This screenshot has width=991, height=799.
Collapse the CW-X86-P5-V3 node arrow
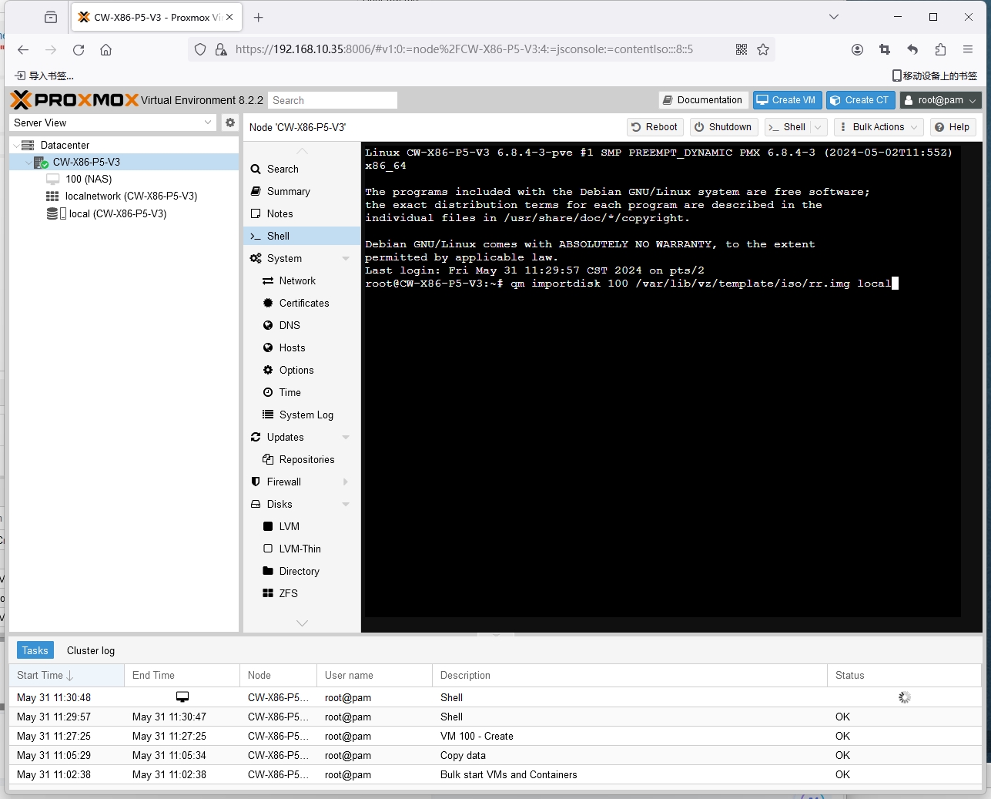point(28,163)
